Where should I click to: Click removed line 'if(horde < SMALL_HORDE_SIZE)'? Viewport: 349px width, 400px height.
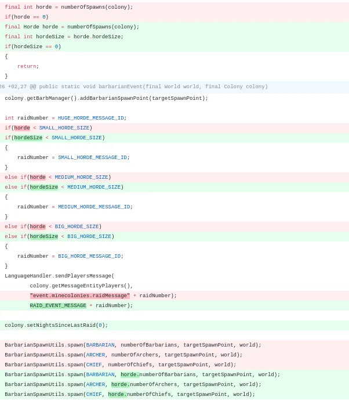tap(174, 128)
